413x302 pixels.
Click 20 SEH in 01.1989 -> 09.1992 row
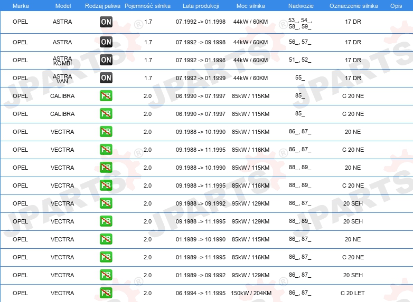click(x=353, y=275)
